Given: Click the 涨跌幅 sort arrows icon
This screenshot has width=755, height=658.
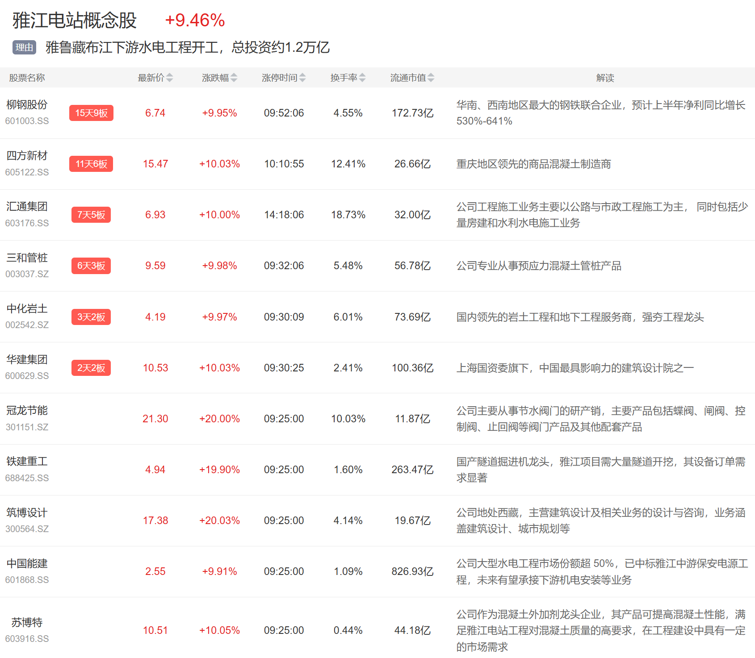Looking at the screenshot, I should pyautogui.click(x=234, y=78).
